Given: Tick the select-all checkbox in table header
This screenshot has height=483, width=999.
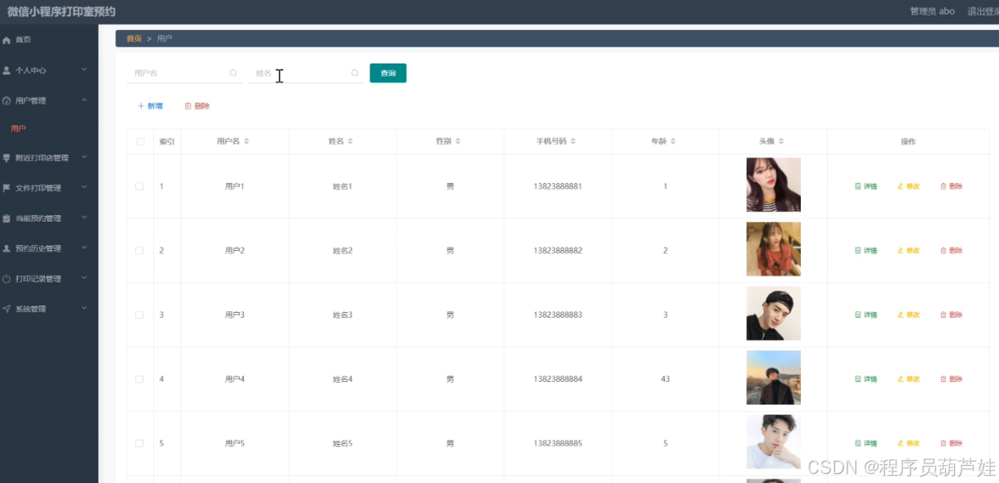Looking at the screenshot, I should pos(140,142).
